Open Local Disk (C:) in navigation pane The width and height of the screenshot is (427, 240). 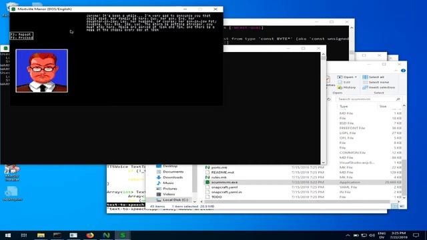click(x=175, y=200)
